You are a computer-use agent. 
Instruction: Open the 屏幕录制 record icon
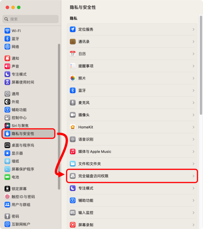coord(73,225)
